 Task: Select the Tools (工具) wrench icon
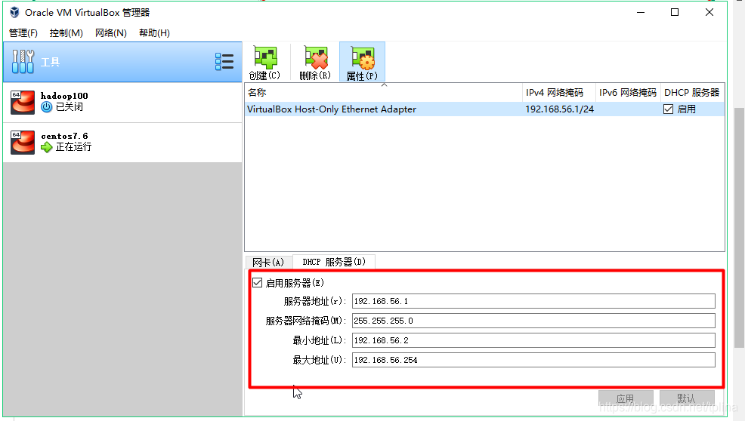pos(23,62)
